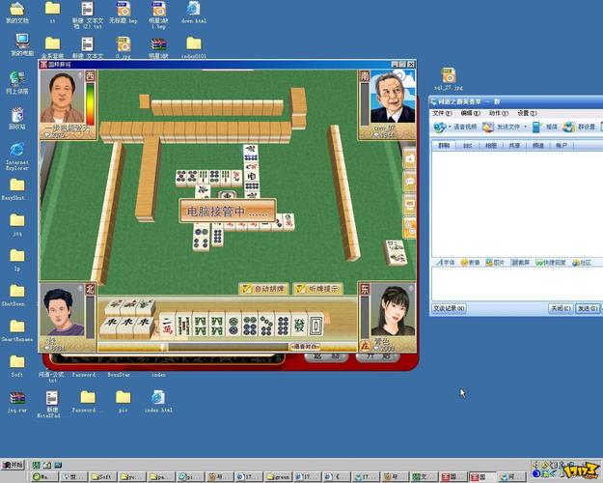The image size is (603, 483).
Task: Click the chat bubble icon in game sidebar
Action: tap(410, 182)
